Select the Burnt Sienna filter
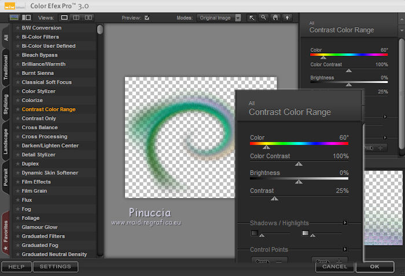405x276 pixels. pyautogui.click(x=38, y=73)
